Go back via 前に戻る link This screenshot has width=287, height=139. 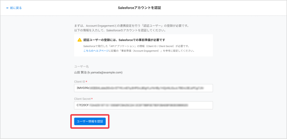tap(14, 8)
